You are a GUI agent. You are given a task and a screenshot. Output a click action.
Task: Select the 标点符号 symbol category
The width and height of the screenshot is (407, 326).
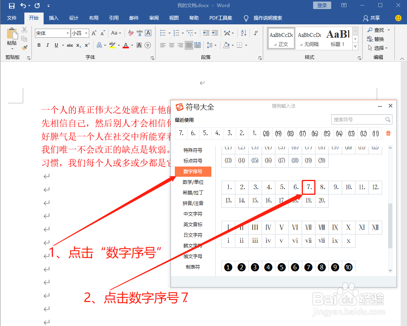[193, 161]
